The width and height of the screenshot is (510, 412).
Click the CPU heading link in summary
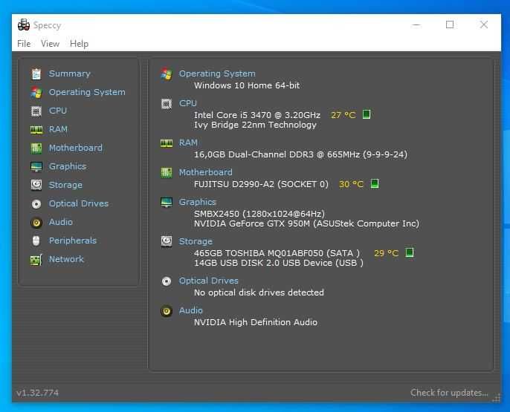click(x=187, y=103)
